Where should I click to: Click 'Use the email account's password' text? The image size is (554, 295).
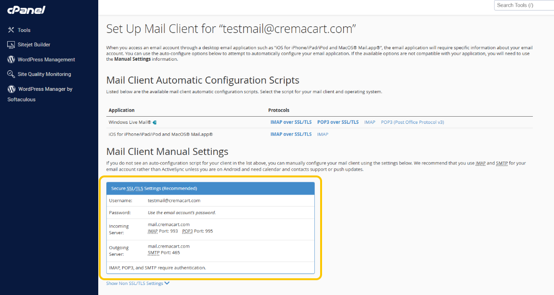point(182,213)
